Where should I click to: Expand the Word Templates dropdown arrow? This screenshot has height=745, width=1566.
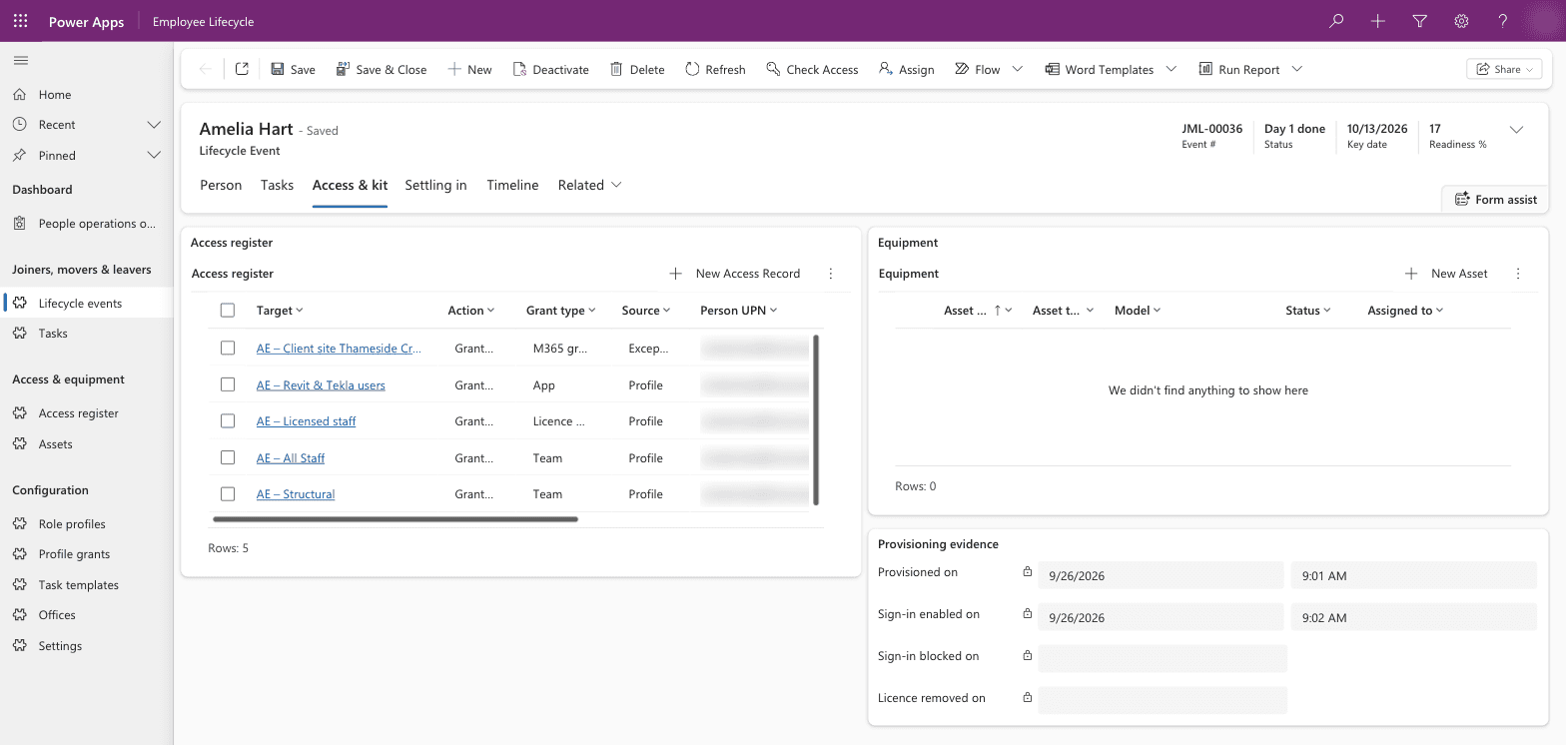click(x=1172, y=69)
